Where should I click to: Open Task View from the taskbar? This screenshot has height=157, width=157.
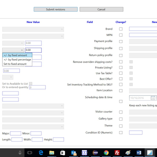click(x=30, y=153)
